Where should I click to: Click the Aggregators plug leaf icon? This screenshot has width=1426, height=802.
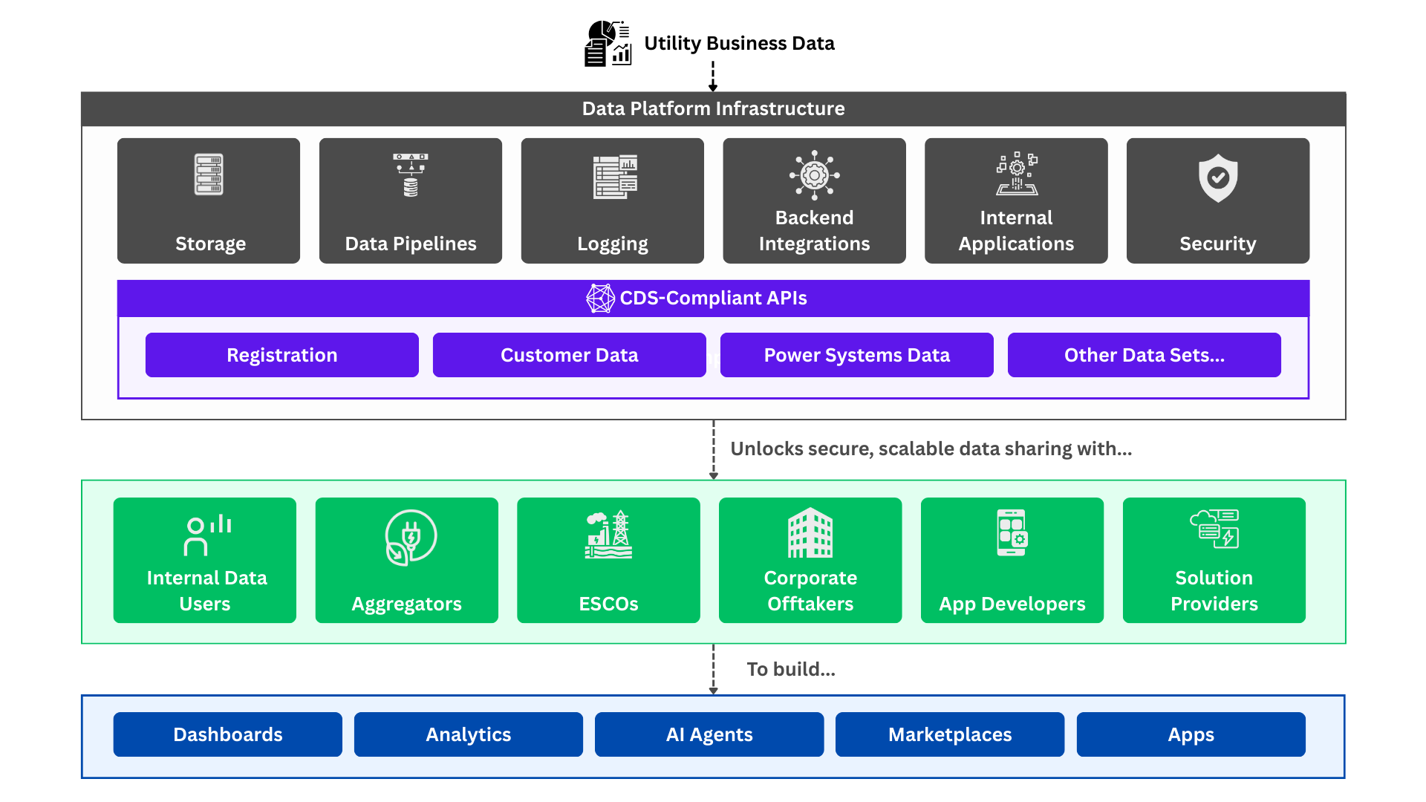[x=410, y=538]
